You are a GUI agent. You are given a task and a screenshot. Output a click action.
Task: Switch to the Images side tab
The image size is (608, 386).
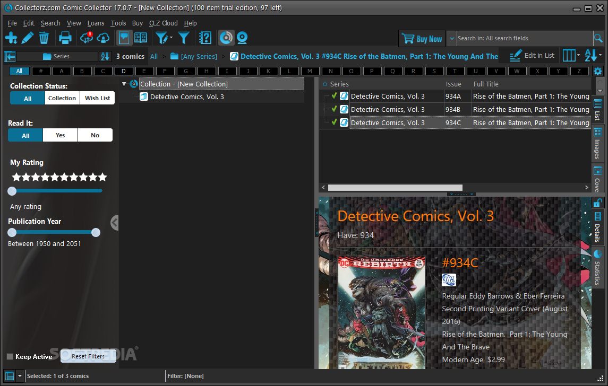(597, 143)
